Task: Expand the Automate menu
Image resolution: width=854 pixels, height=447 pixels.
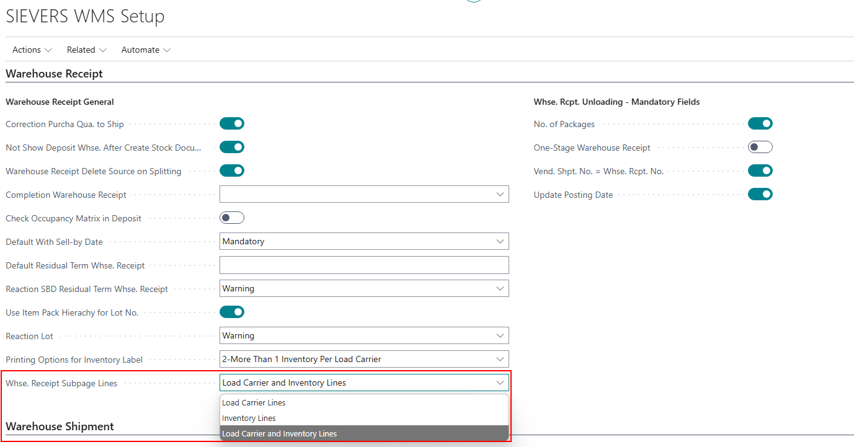Action: [x=146, y=50]
